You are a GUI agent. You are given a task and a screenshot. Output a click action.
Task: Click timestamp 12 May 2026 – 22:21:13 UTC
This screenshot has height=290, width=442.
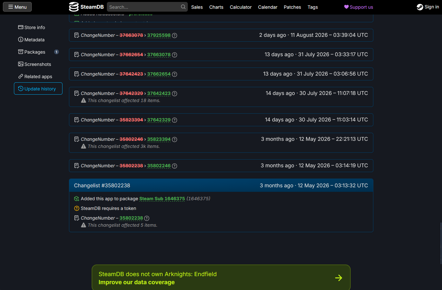(333, 139)
